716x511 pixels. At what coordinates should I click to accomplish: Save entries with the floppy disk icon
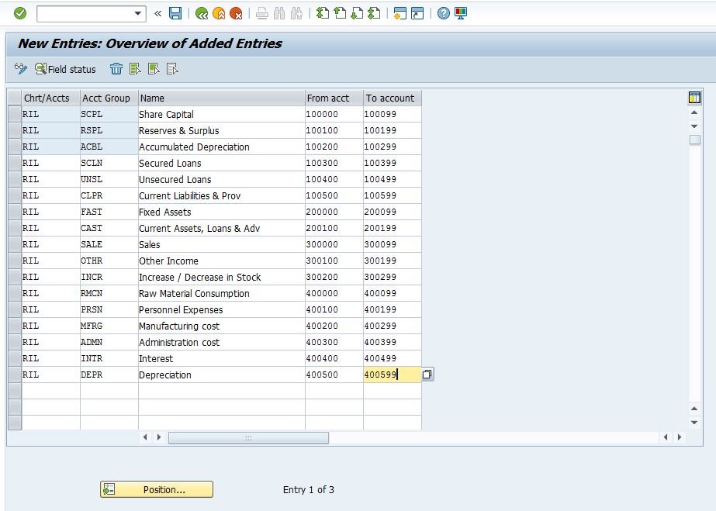tap(175, 13)
